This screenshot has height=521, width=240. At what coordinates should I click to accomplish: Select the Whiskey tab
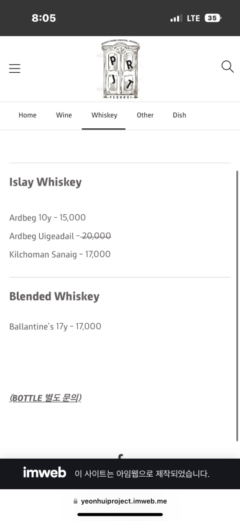(104, 115)
